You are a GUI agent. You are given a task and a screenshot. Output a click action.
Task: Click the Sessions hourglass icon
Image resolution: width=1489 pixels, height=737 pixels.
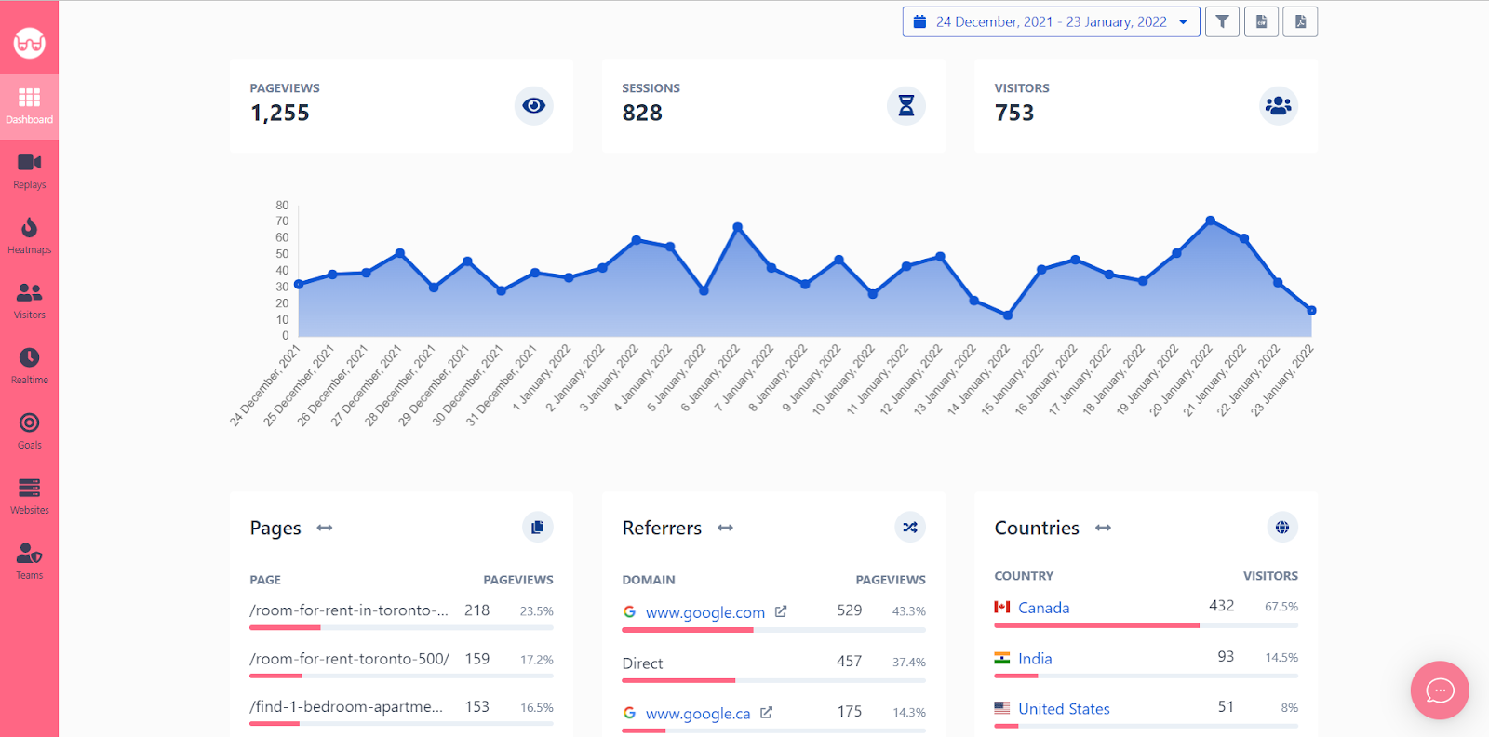[906, 106]
